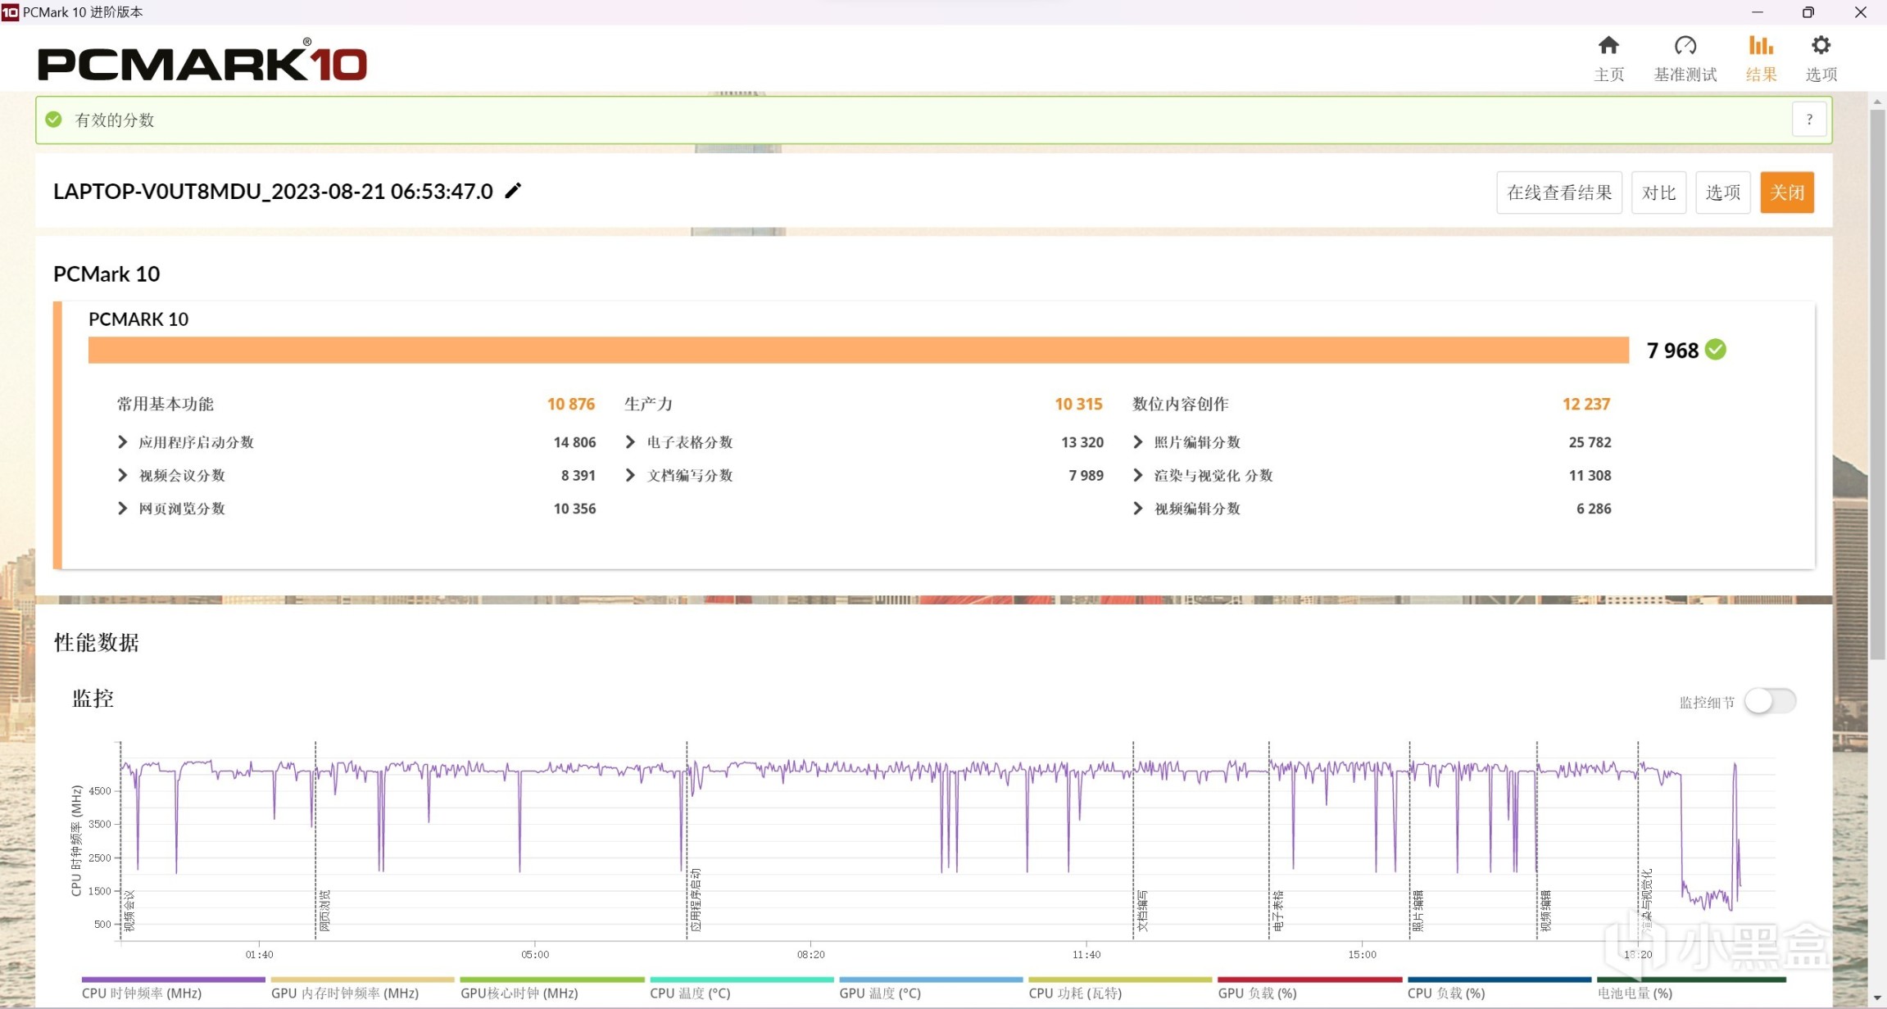This screenshot has width=1887, height=1009.
Task: Expand 视频会议分数 row
Action: [123, 475]
